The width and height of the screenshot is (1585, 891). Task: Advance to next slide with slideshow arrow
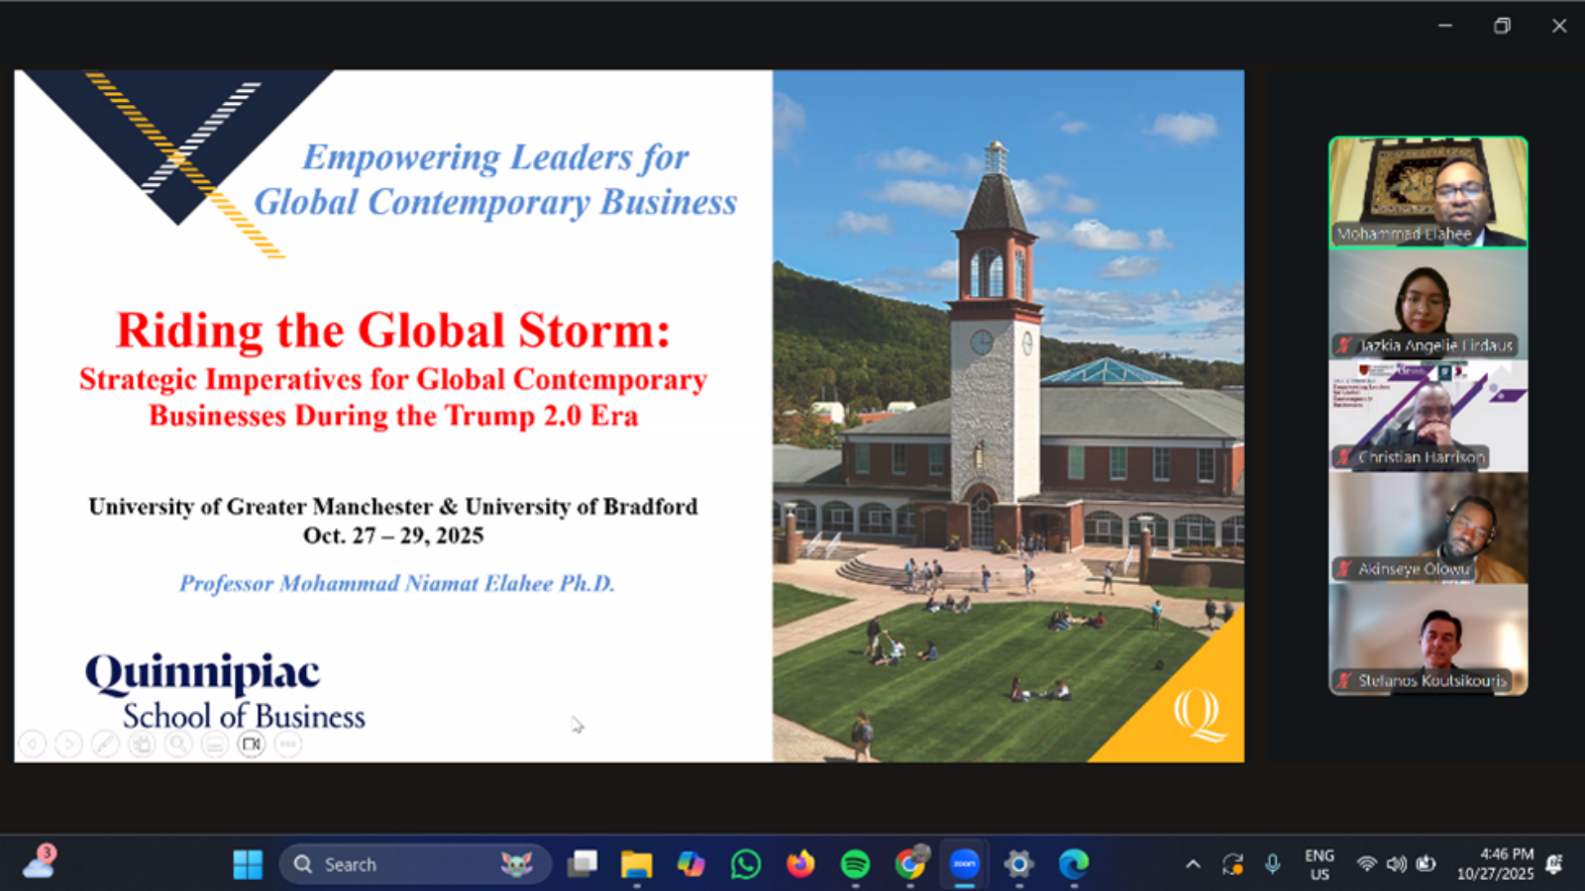[x=69, y=743]
